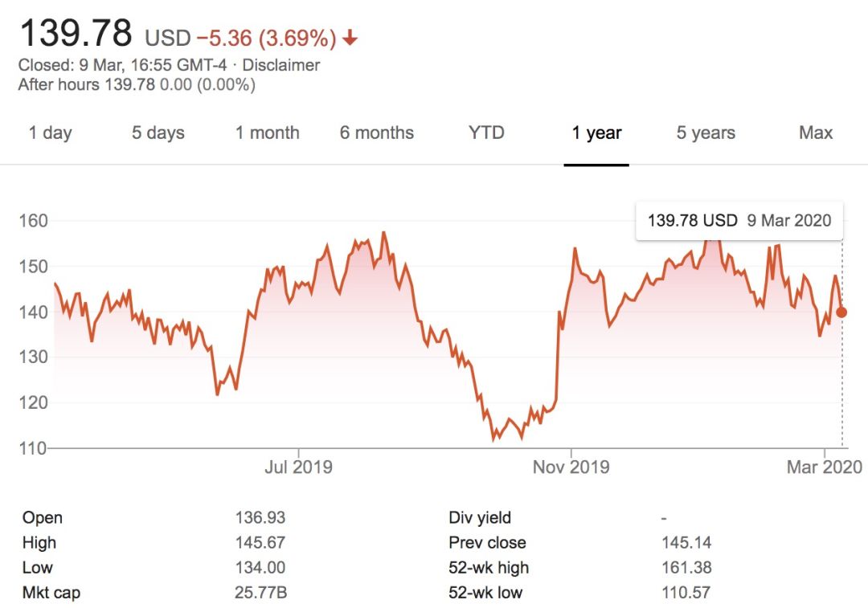Screen dimensions: 868x608
Task: Click the large 139.78 current price
Action: click(x=76, y=34)
